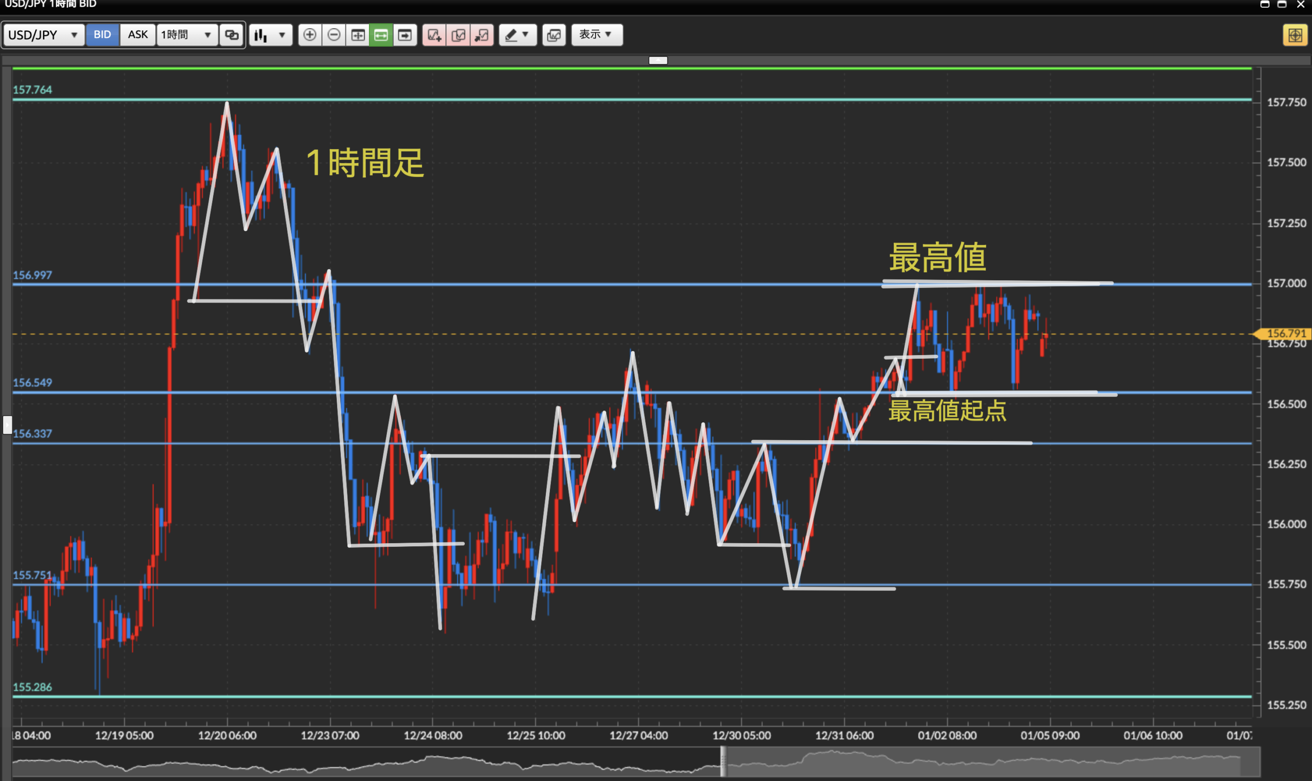Click the yellow crosshair icon at top right
The width and height of the screenshot is (1312, 781).
pos(1295,35)
